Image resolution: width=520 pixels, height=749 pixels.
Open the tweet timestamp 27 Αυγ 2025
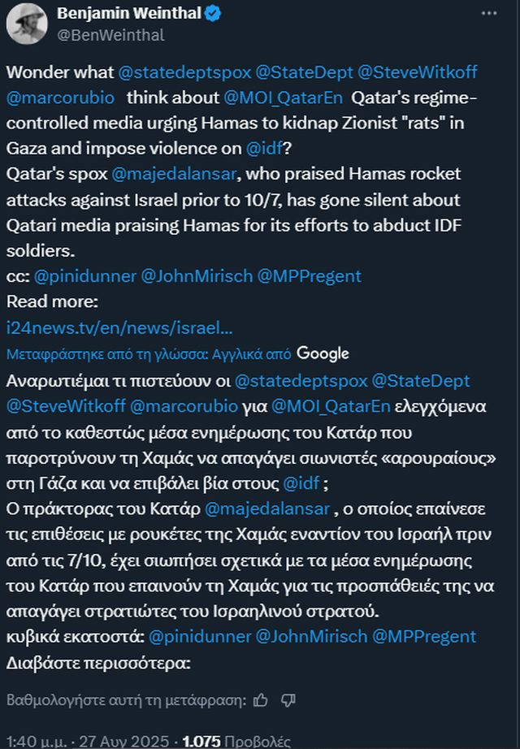pyautogui.click(x=118, y=741)
